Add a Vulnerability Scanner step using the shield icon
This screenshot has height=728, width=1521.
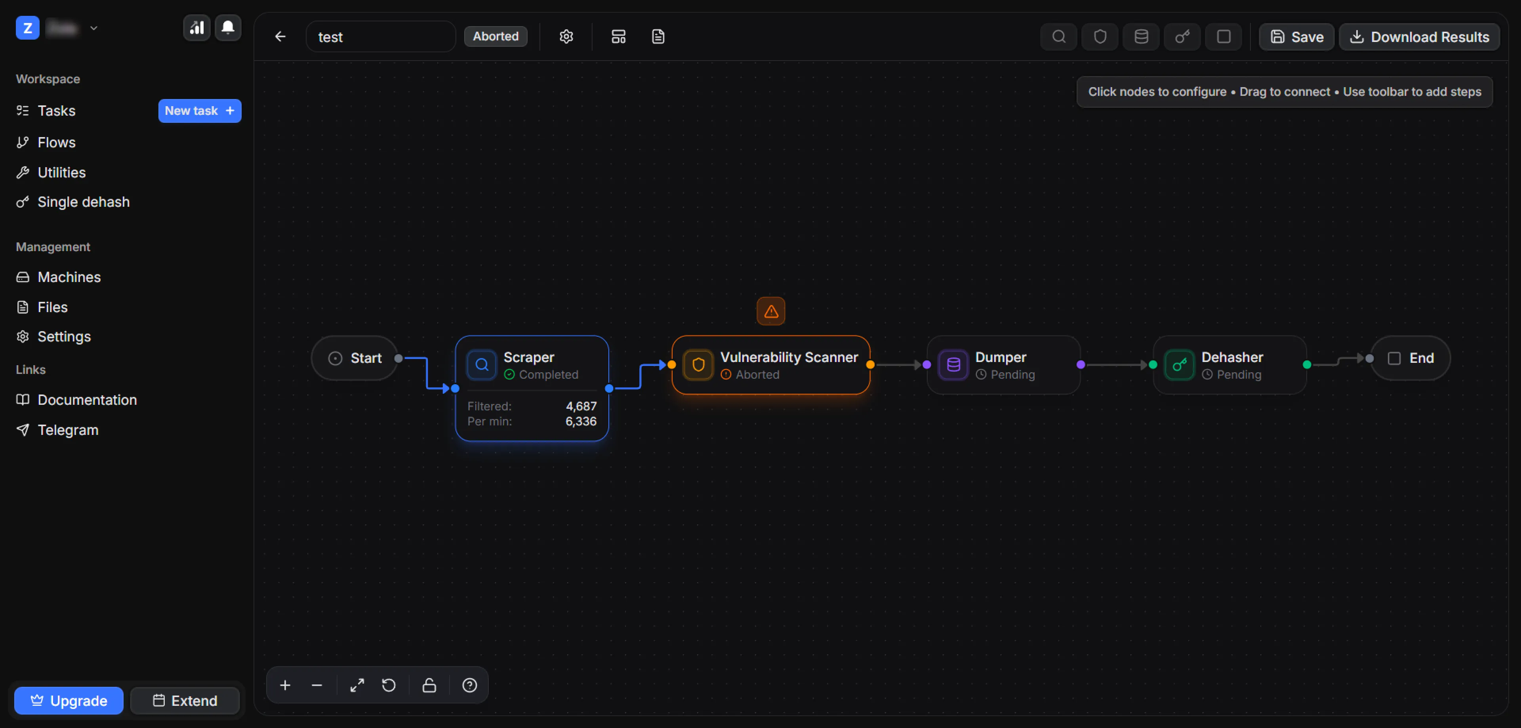pyautogui.click(x=1100, y=36)
